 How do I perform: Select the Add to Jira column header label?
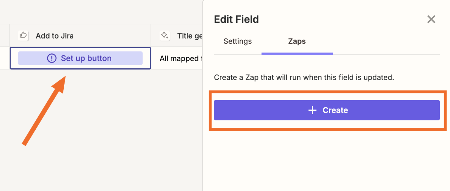tap(55, 36)
